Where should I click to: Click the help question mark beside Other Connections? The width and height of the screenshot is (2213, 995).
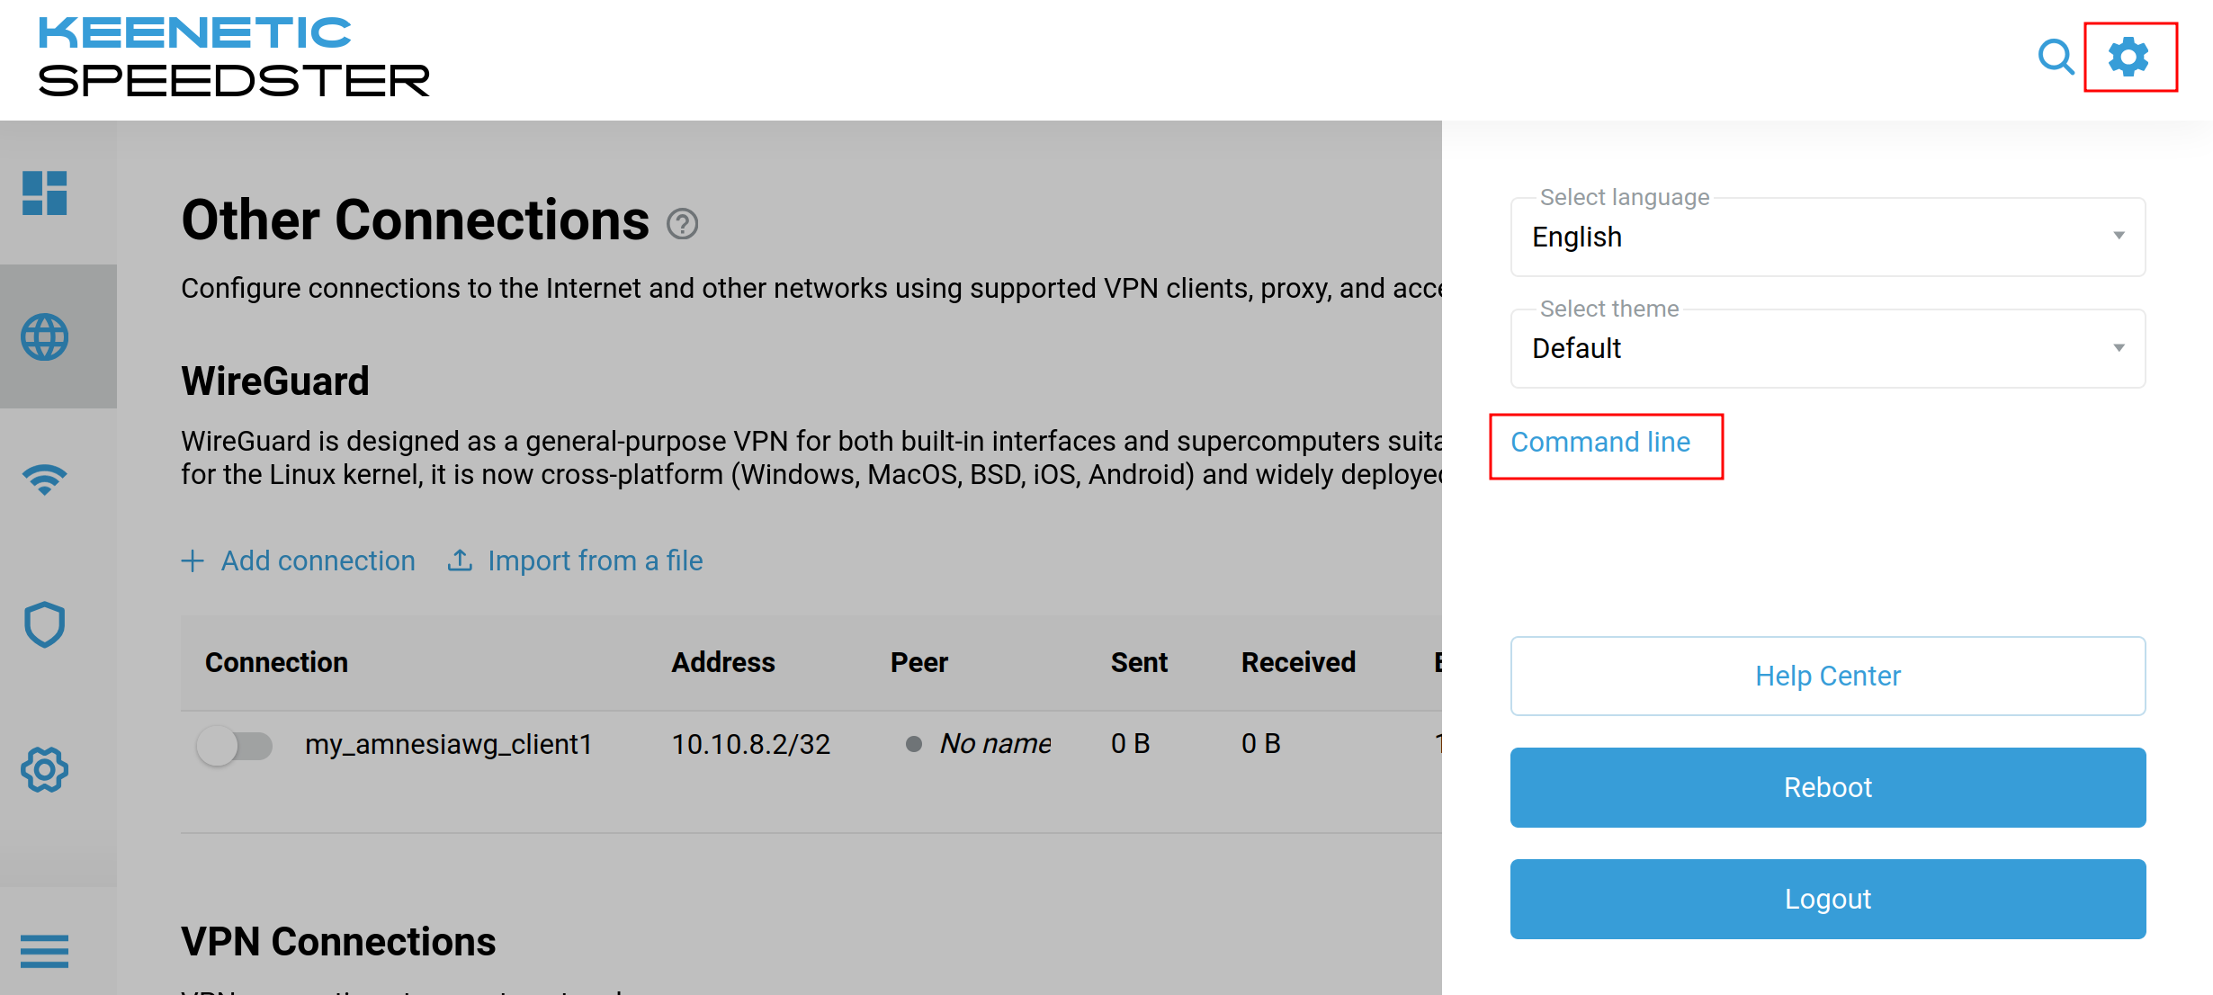click(x=682, y=223)
